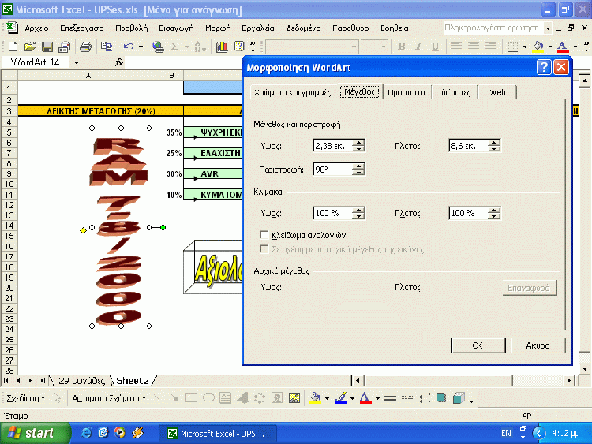
Task: Confirm the dialog with OK button
Action: (x=478, y=345)
